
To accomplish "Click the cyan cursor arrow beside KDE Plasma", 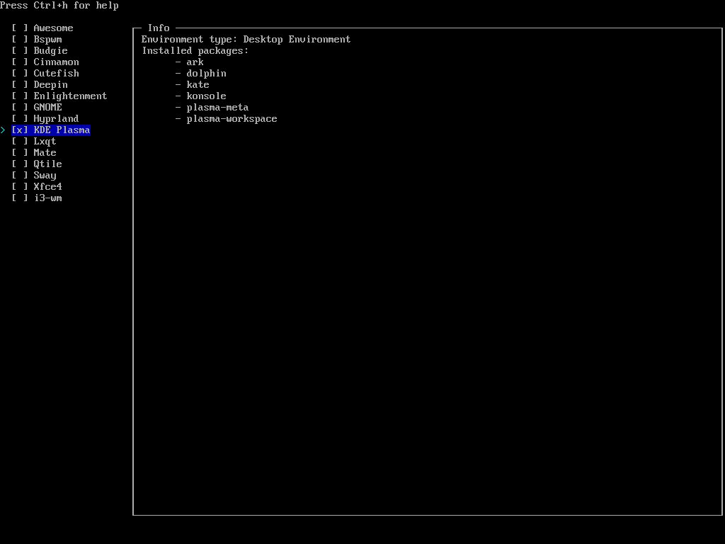I will [3, 130].
